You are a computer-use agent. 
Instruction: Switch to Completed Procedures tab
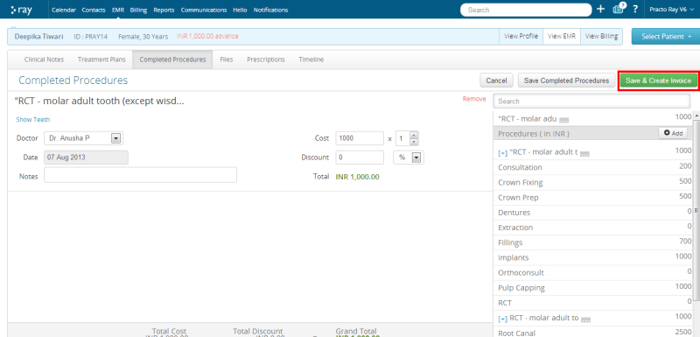172,60
